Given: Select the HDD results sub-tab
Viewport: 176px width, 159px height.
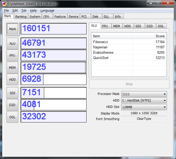Looking at the screenshot, I should pos(128,26).
